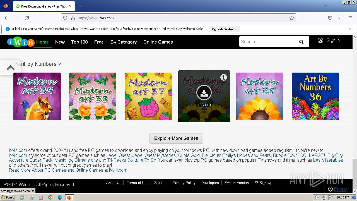Screen dimensions: 357x201
Task: Open the Firefox hamburger menu
Action: point(350,18)
